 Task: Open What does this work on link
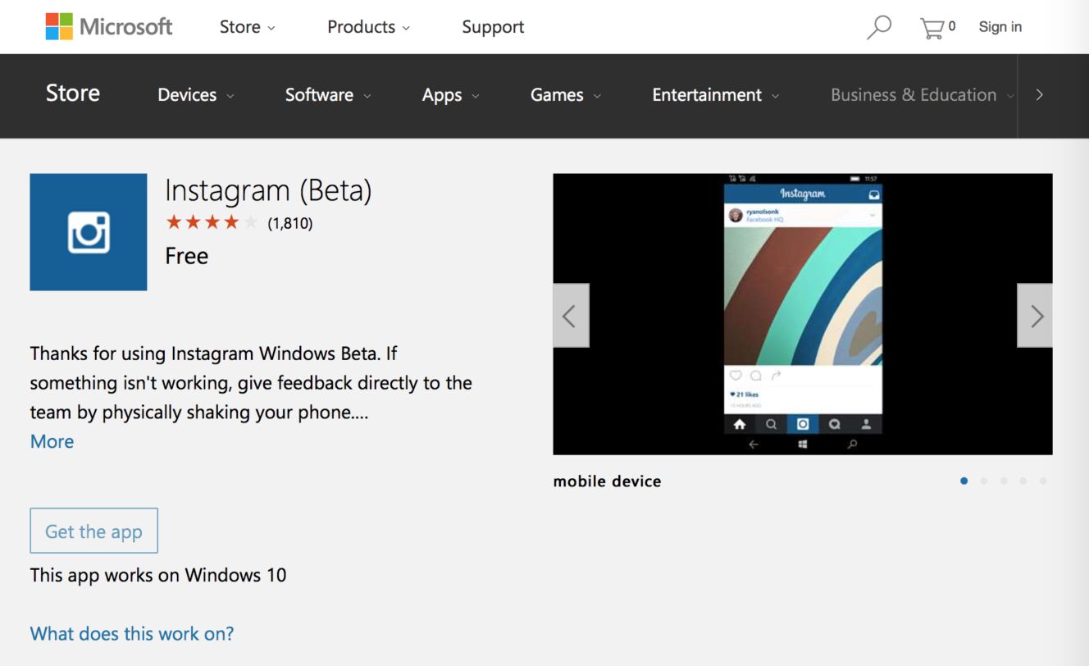[x=132, y=633]
